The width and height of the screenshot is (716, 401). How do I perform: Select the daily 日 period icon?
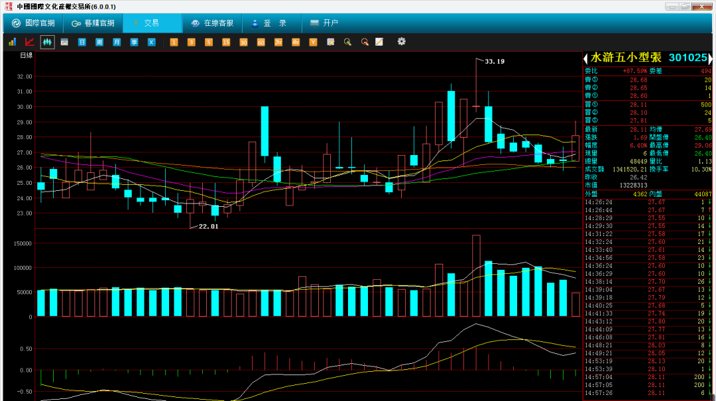(x=82, y=42)
